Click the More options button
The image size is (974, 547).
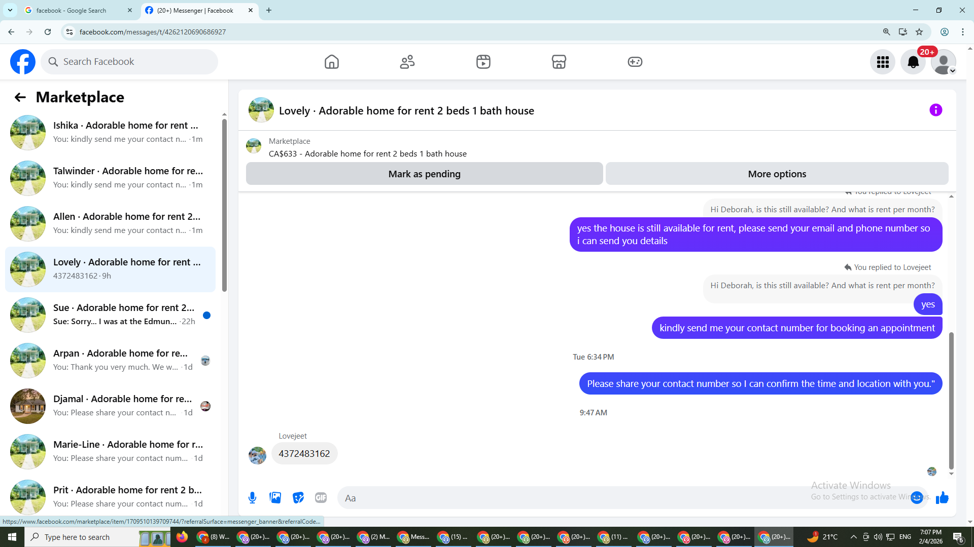(x=777, y=174)
